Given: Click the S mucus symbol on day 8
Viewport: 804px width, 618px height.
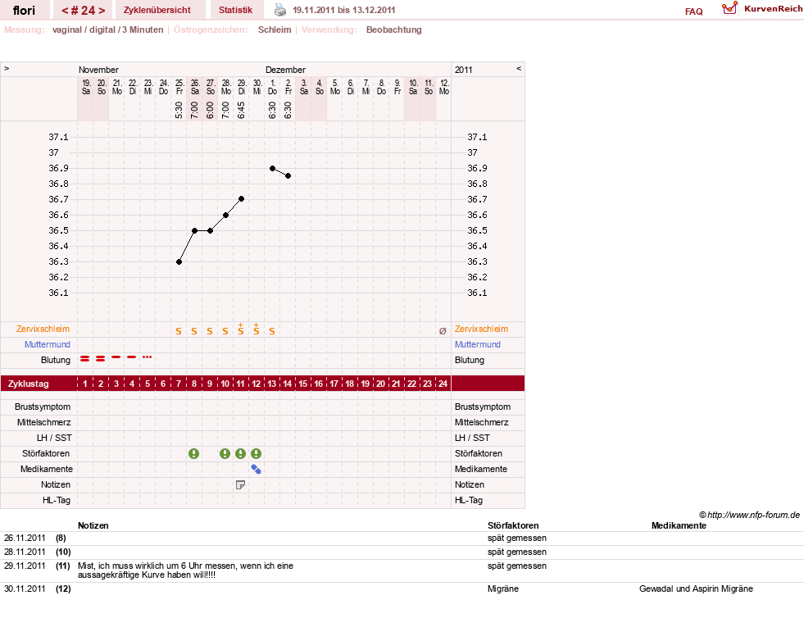Looking at the screenshot, I should pyautogui.click(x=193, y=331).
